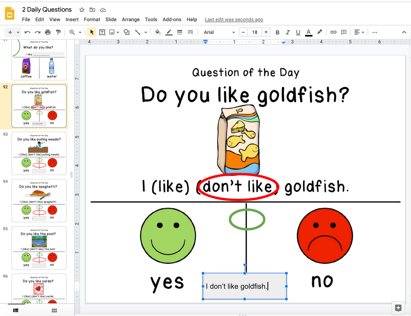The height and width of the screenshot is (316, 411).
Task: Increase font size with the plus stepper
Action: click(266, 32)
